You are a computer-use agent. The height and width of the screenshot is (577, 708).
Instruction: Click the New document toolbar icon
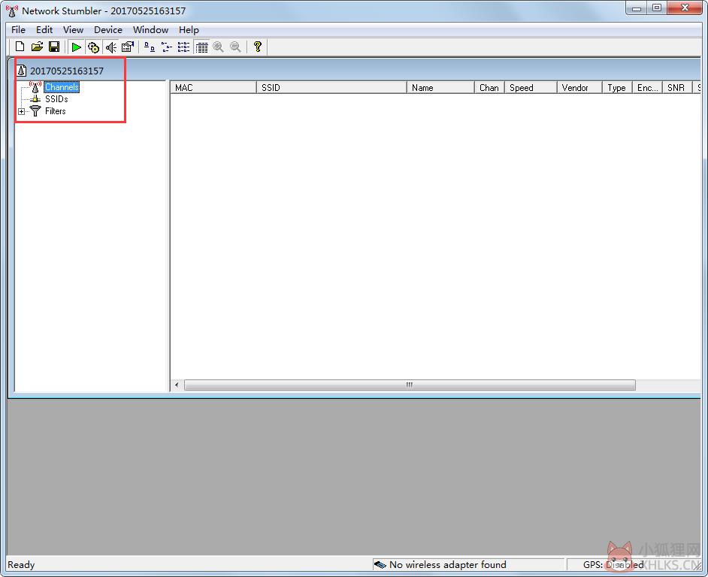[20, 47]
